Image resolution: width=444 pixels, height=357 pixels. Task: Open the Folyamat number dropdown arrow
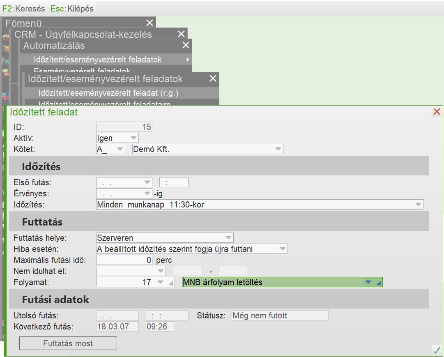coord(161,282)
